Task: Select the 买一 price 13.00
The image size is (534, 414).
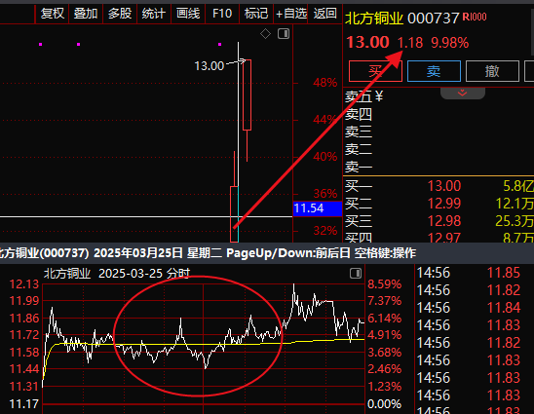Action: click(x=444, y=186)
